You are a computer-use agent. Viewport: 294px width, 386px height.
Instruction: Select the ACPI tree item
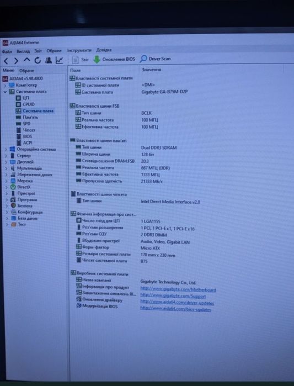(x=24, y=143)
